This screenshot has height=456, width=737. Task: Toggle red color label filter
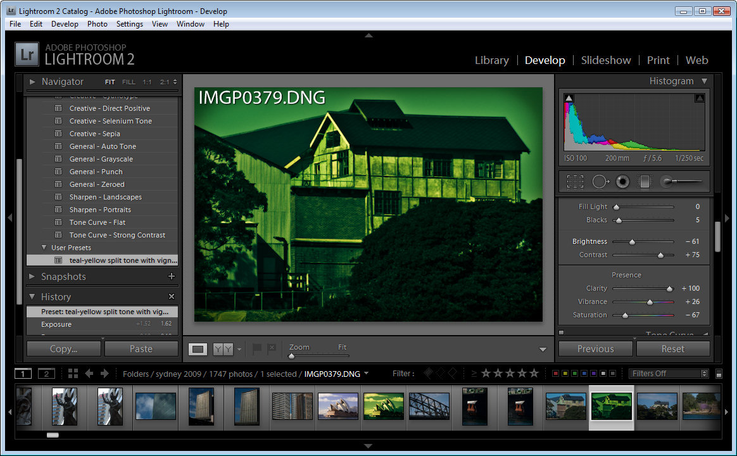[555, 374]
